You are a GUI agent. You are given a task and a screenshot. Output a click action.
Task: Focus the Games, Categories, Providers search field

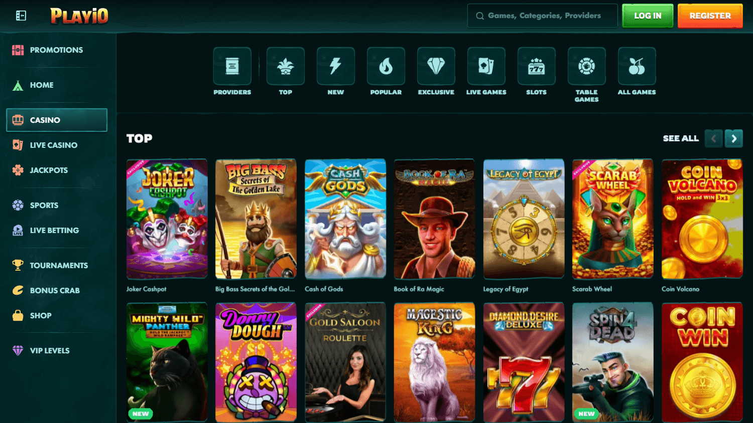coord(543,16)
